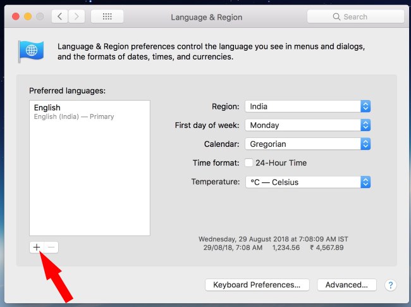Expand First day of week dropdown
Screen dimensions: 411x307
(307, 125)
